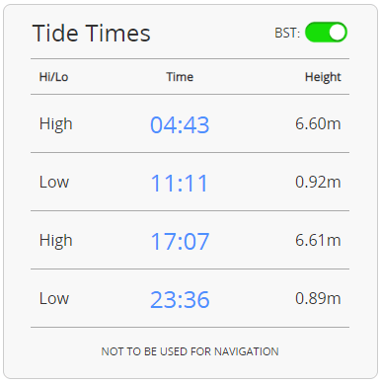Viewport: 380px width, 384px height.
Task: Click the white knob of BST toggle
Action: pos(337,33)
